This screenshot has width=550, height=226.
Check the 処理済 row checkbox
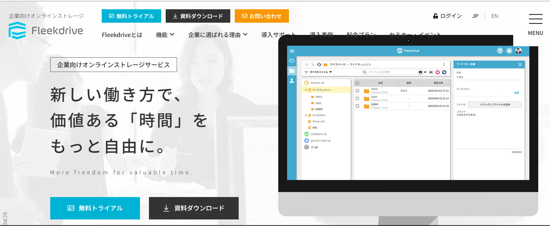[357, 106]
